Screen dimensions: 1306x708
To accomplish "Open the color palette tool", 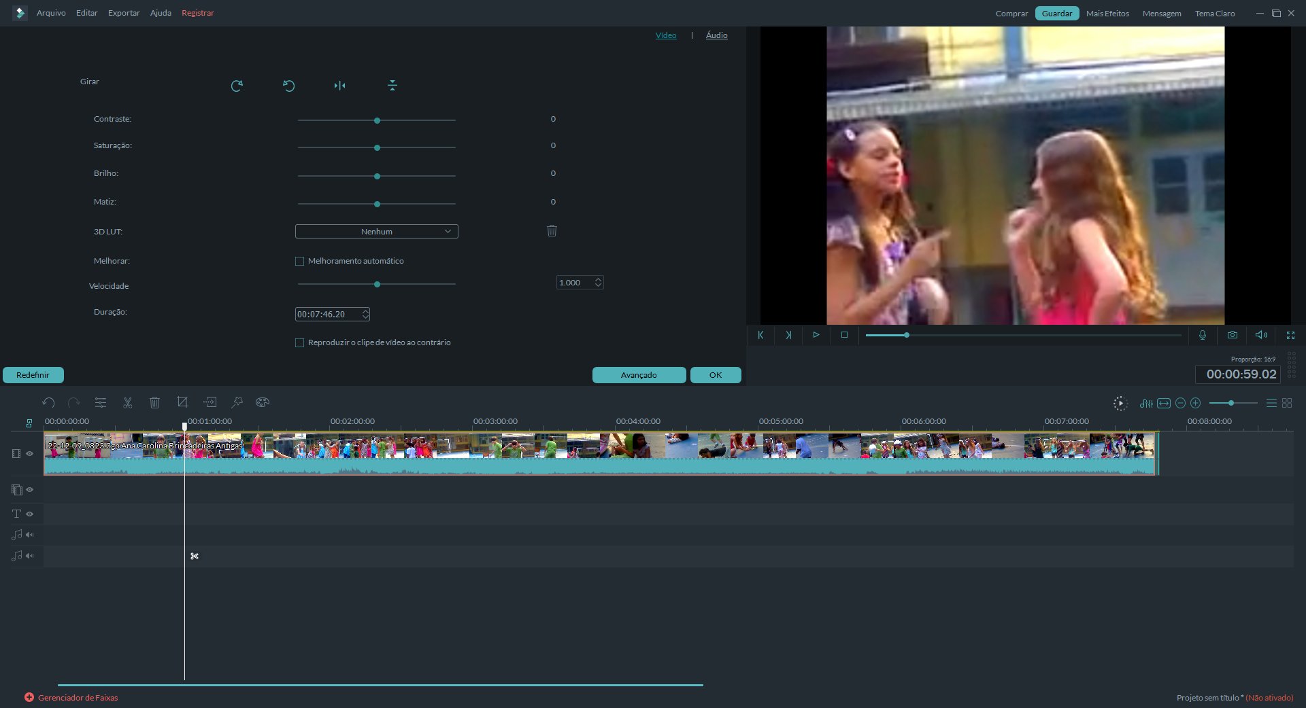I will [263, 403].
